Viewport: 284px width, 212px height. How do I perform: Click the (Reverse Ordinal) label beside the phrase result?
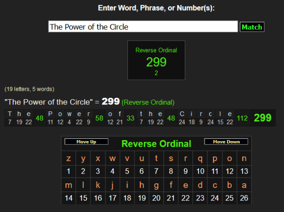[x=148, y=102]
